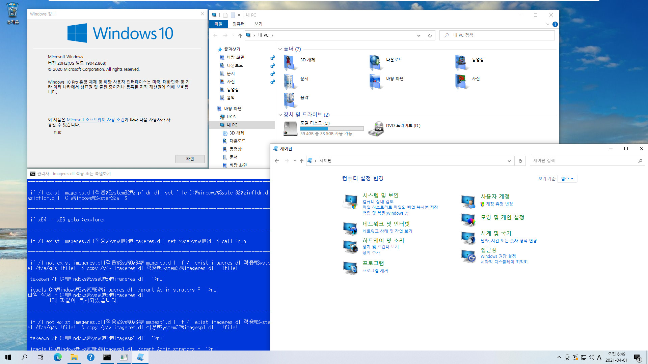This screenshot has width=648, height=364.
Task: Expand the Explorer address bar history dropdown
Action: (x=418, y=35)
